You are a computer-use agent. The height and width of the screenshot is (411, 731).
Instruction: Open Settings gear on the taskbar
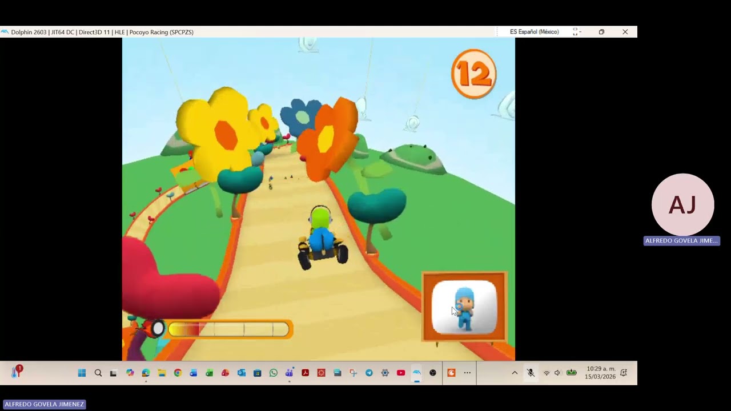pyautogui.click(x=385, y=373)
